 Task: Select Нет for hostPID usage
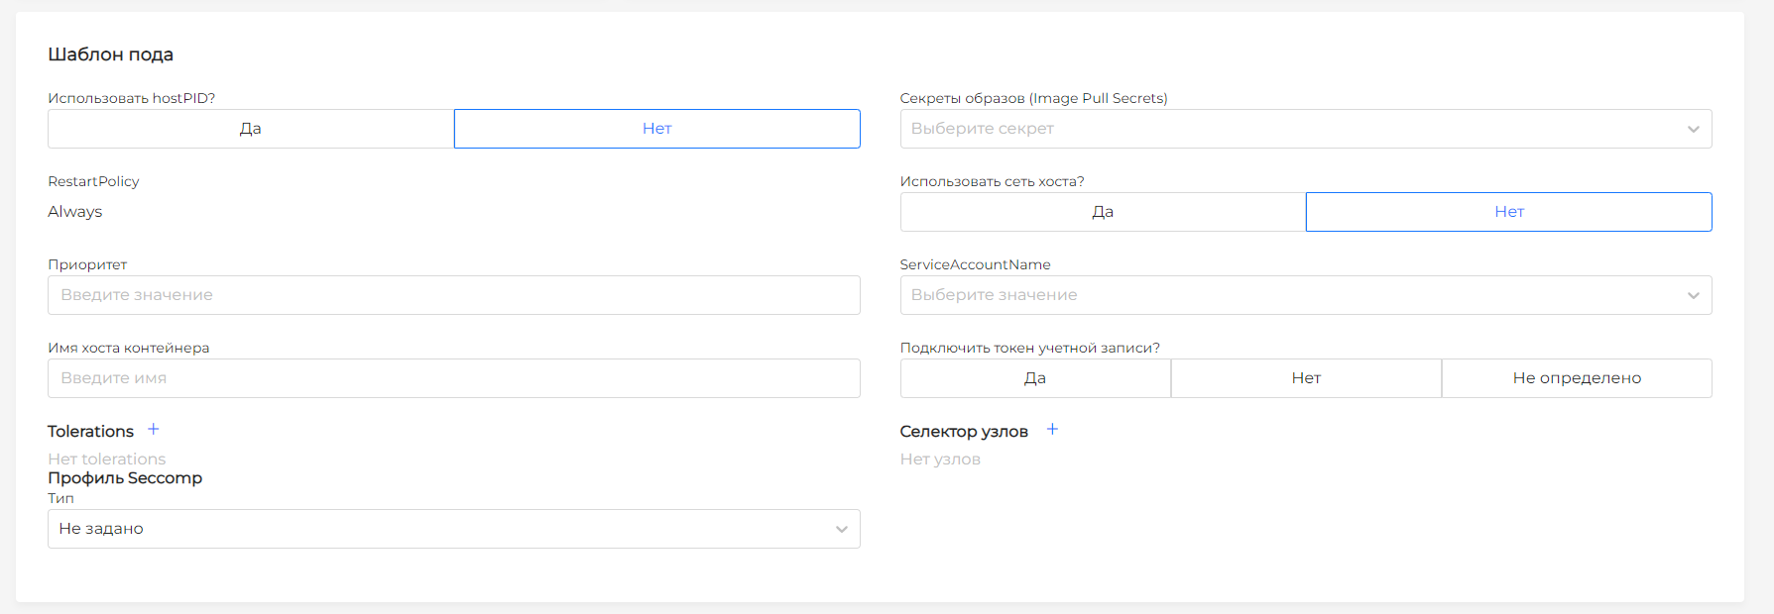point(656,129)
